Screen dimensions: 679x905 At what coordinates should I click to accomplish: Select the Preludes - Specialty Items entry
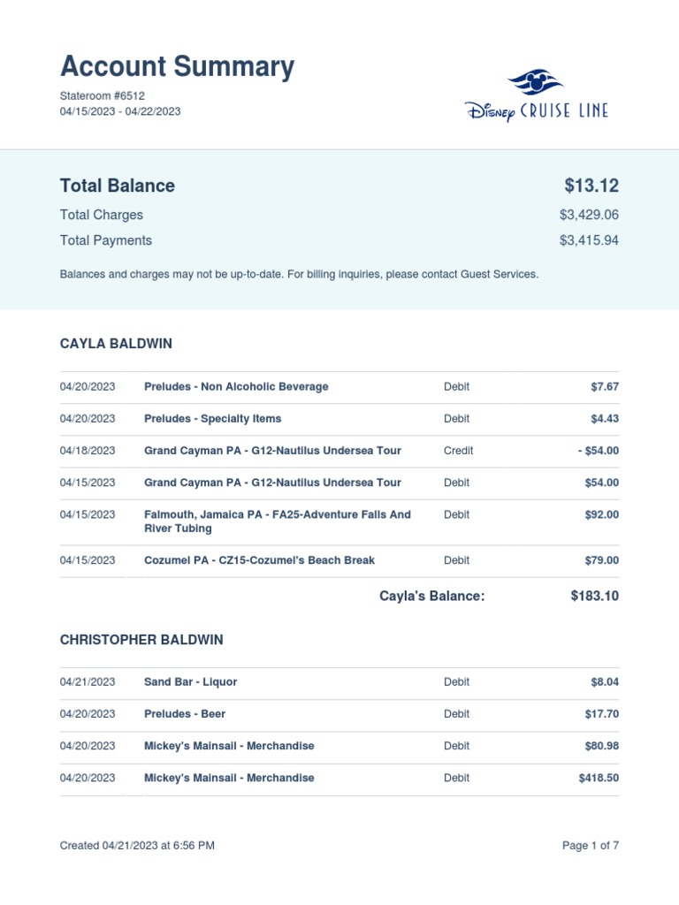pyautogui.click(x=212, y=419)
